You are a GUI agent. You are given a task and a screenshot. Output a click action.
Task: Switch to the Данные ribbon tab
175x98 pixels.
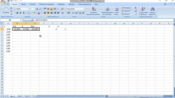click(71, 4)
